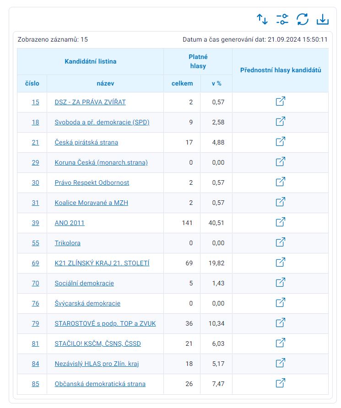This screenshot has height=408, width=341.
Task: Click list number 30 link
Action: (35, 183)
